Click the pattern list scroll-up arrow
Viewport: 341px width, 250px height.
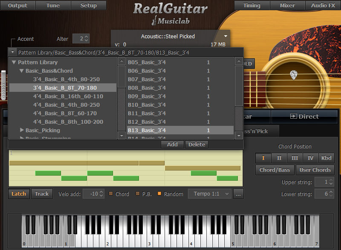pyautogui.click(x=239, y=61)
